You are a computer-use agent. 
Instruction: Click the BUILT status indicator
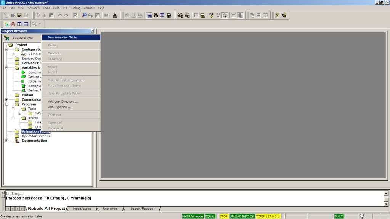point(339,216)
